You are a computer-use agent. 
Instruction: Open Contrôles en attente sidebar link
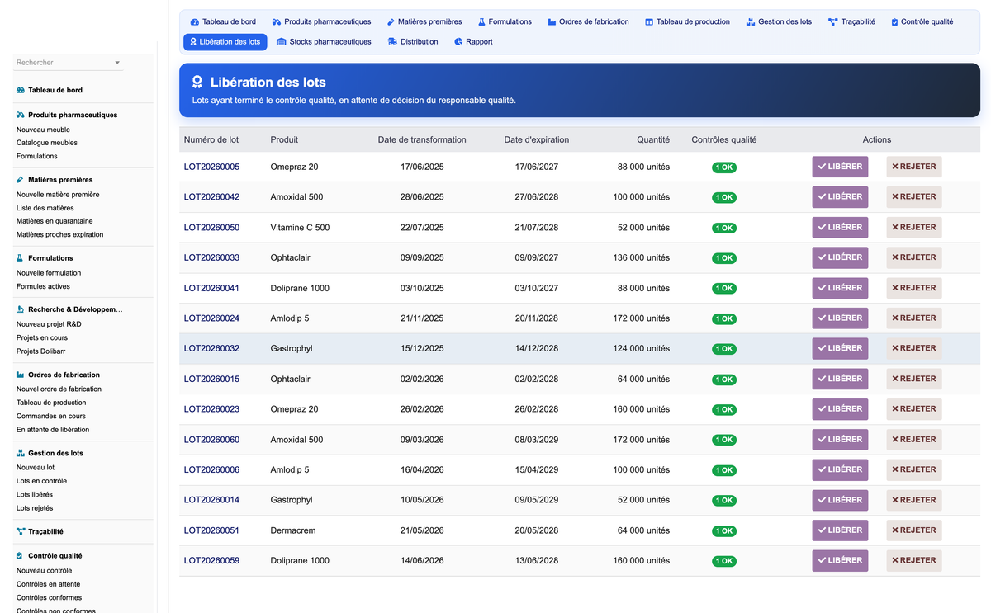[49, 584]
